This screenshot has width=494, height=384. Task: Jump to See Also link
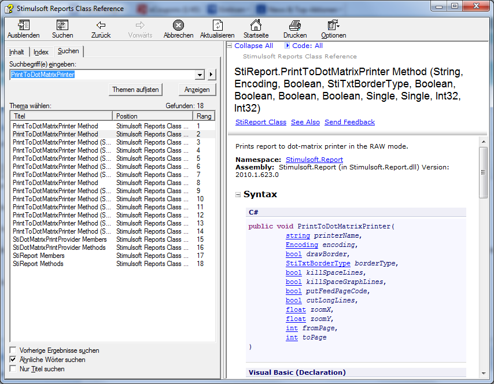305,122
